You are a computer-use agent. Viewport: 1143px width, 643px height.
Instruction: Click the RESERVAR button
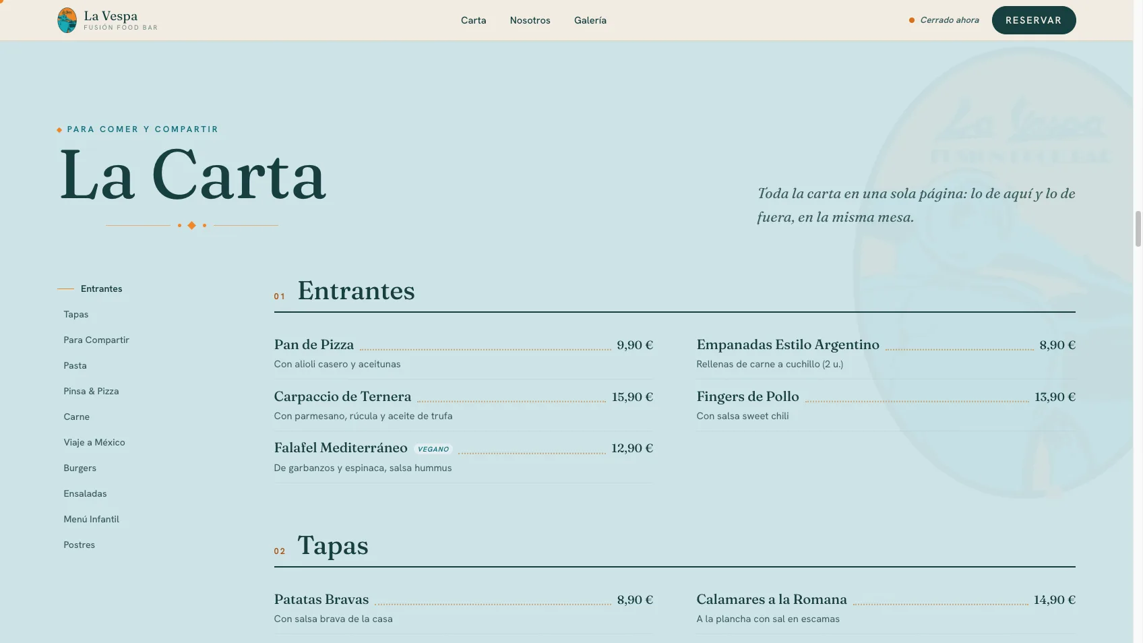1034,20
